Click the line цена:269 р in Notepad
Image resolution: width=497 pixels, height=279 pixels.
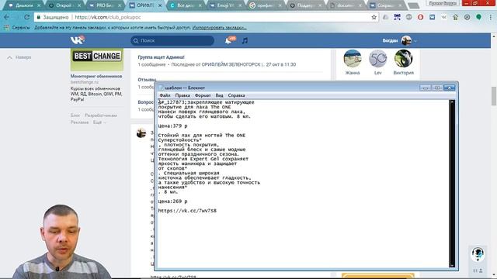click(x=172, y=201)
